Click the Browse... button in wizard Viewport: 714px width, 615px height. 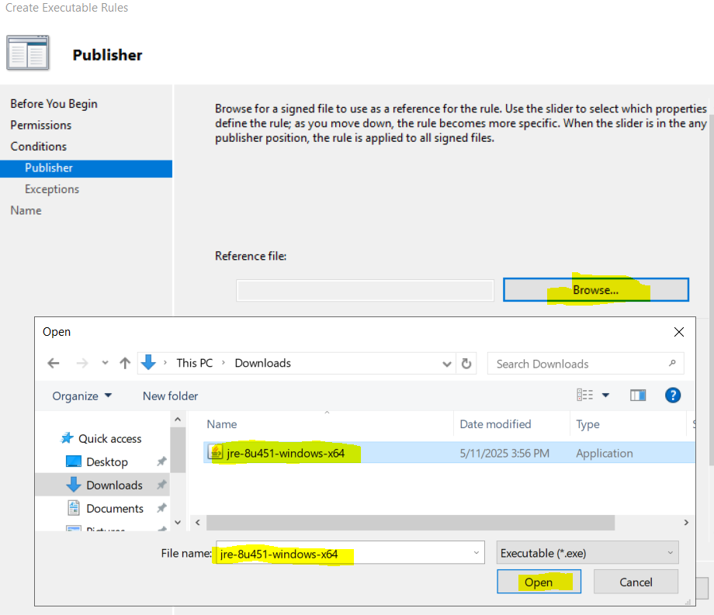click(x=595, y=289)
